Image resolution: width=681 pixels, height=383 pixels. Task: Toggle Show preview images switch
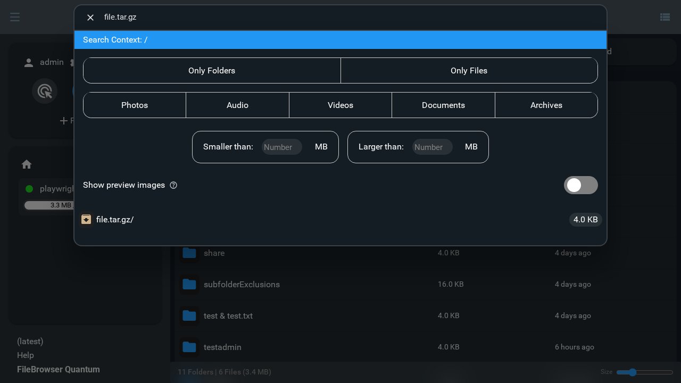(x=580, y=185)
